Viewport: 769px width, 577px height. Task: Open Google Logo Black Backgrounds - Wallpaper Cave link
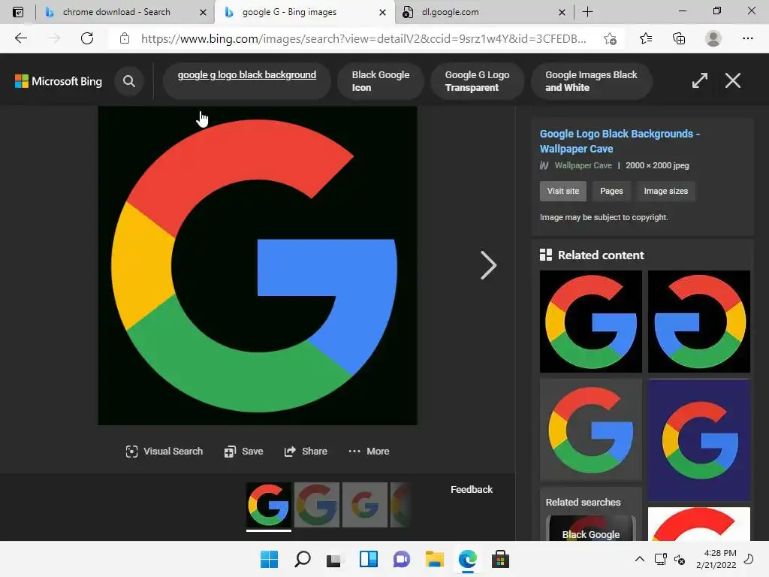pyautogui.click(x=620, y=141)
